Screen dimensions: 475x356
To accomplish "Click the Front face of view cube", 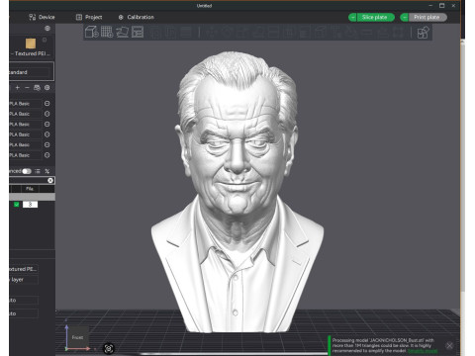I will (77, 337).
